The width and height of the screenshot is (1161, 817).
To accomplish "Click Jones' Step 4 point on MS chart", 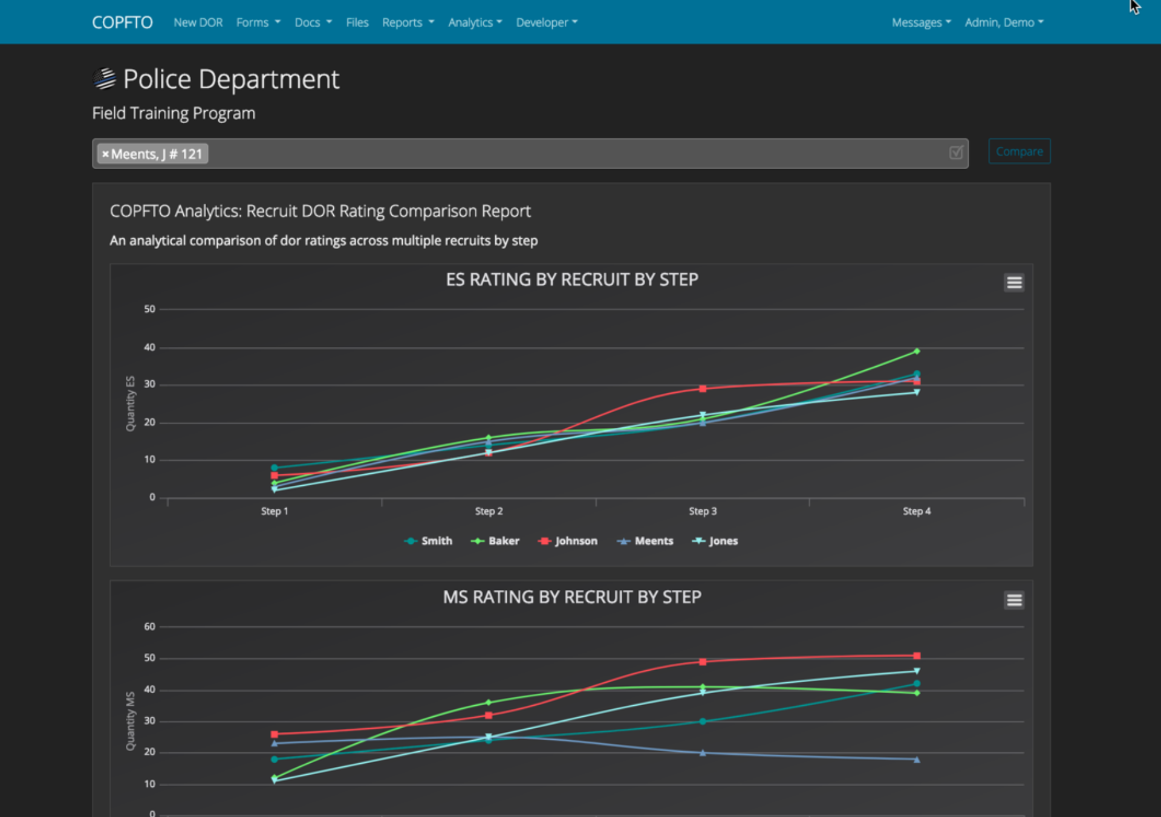I will click(917, 671).
